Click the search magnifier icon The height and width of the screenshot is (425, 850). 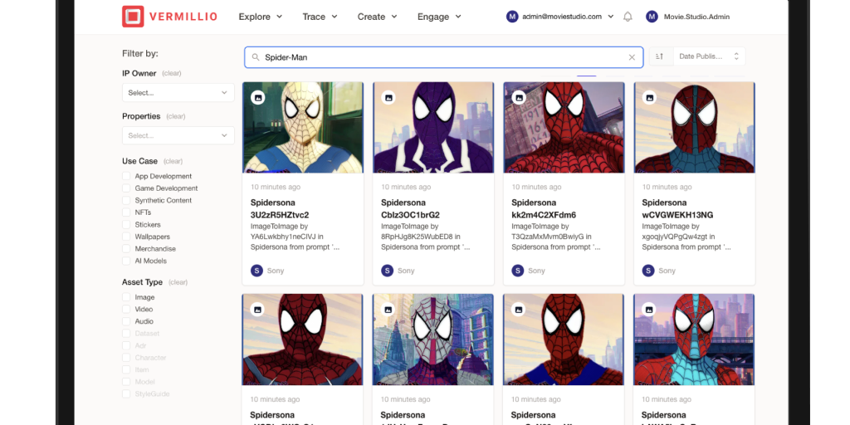(x=256, y=57)
